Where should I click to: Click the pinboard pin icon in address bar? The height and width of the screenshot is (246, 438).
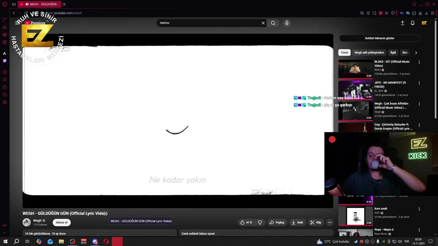(368, 13)
